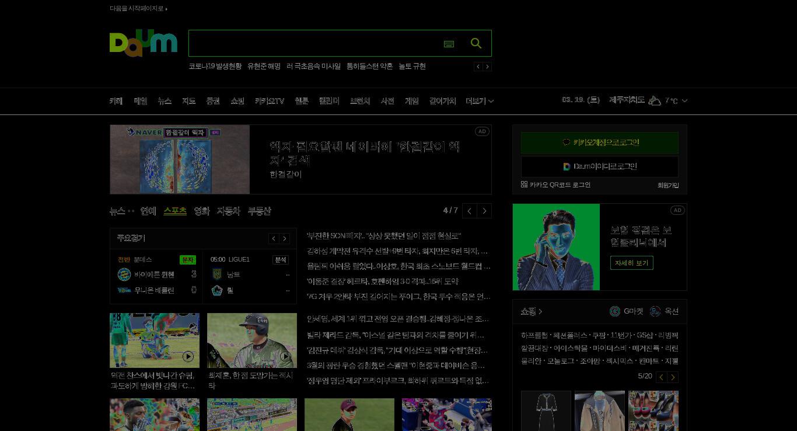Click the 분석 button for the LIGUE1 match
797x431 pixels.
tap(281, 260)
